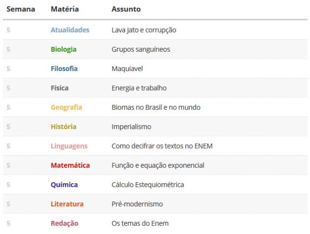Select the 'Grupos sanguíneos' topic text
Viewport: 310px width, 234px height.
141,50
